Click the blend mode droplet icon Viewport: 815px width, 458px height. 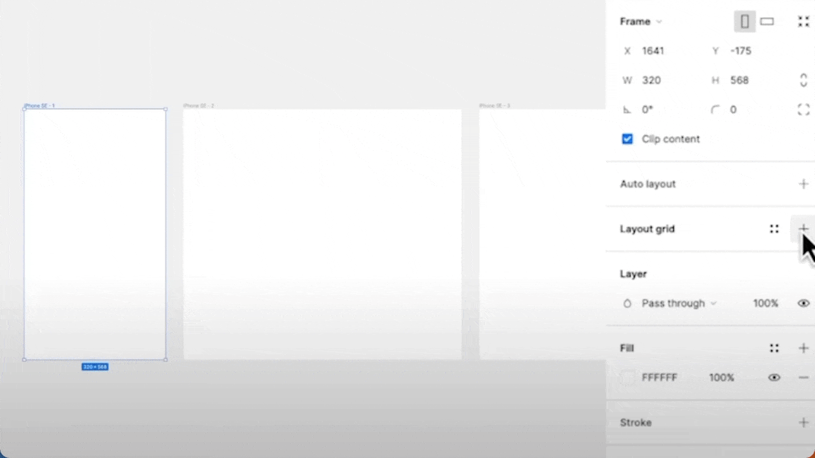(627, 303)
